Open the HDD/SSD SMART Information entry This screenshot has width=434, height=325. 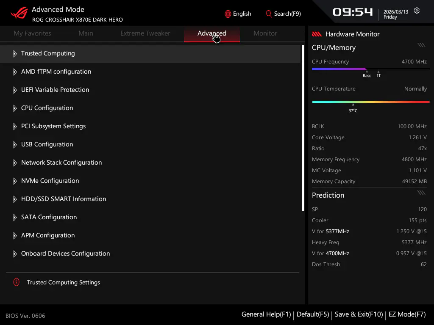click(150, 199)
